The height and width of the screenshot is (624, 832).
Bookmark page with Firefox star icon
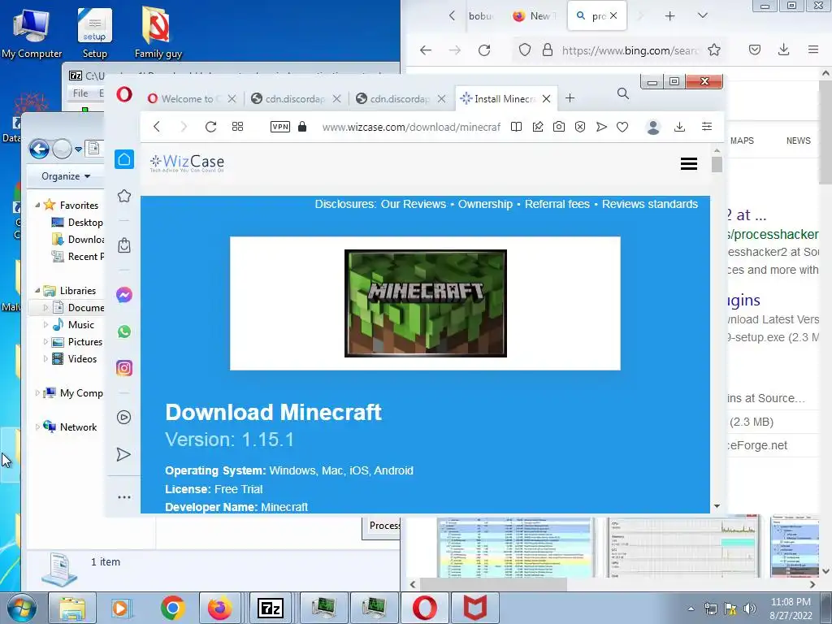coord(714,50)
